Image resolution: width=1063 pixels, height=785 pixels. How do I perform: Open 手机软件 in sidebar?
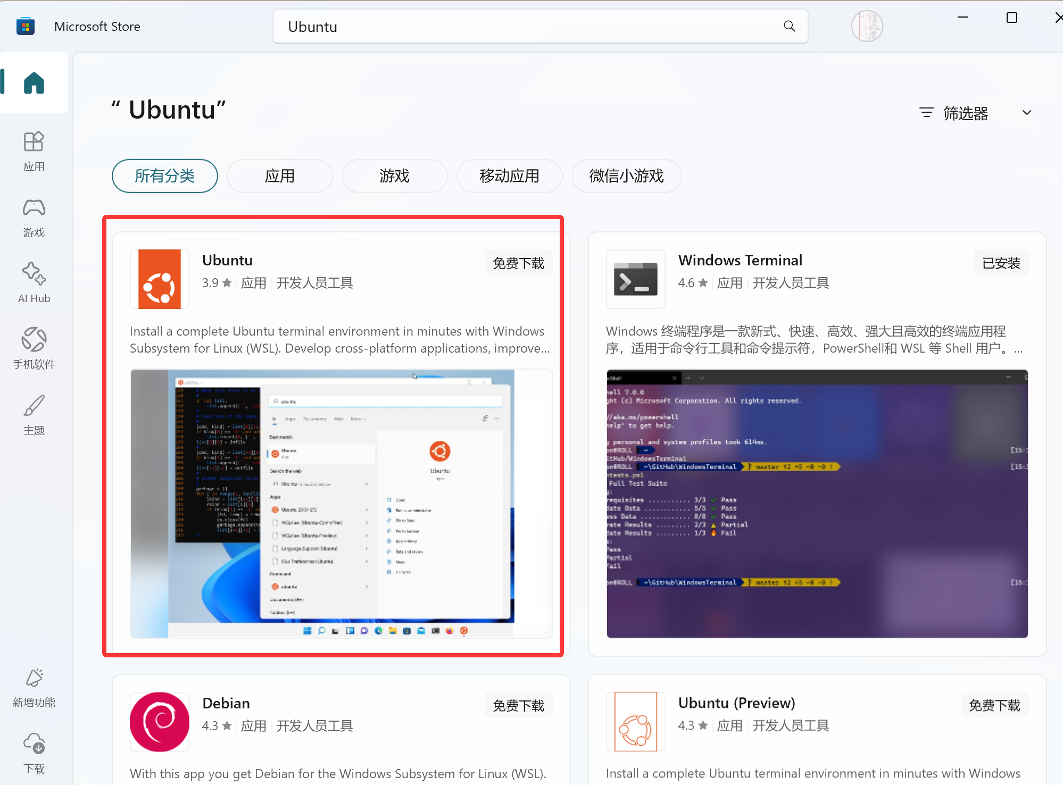34,349
